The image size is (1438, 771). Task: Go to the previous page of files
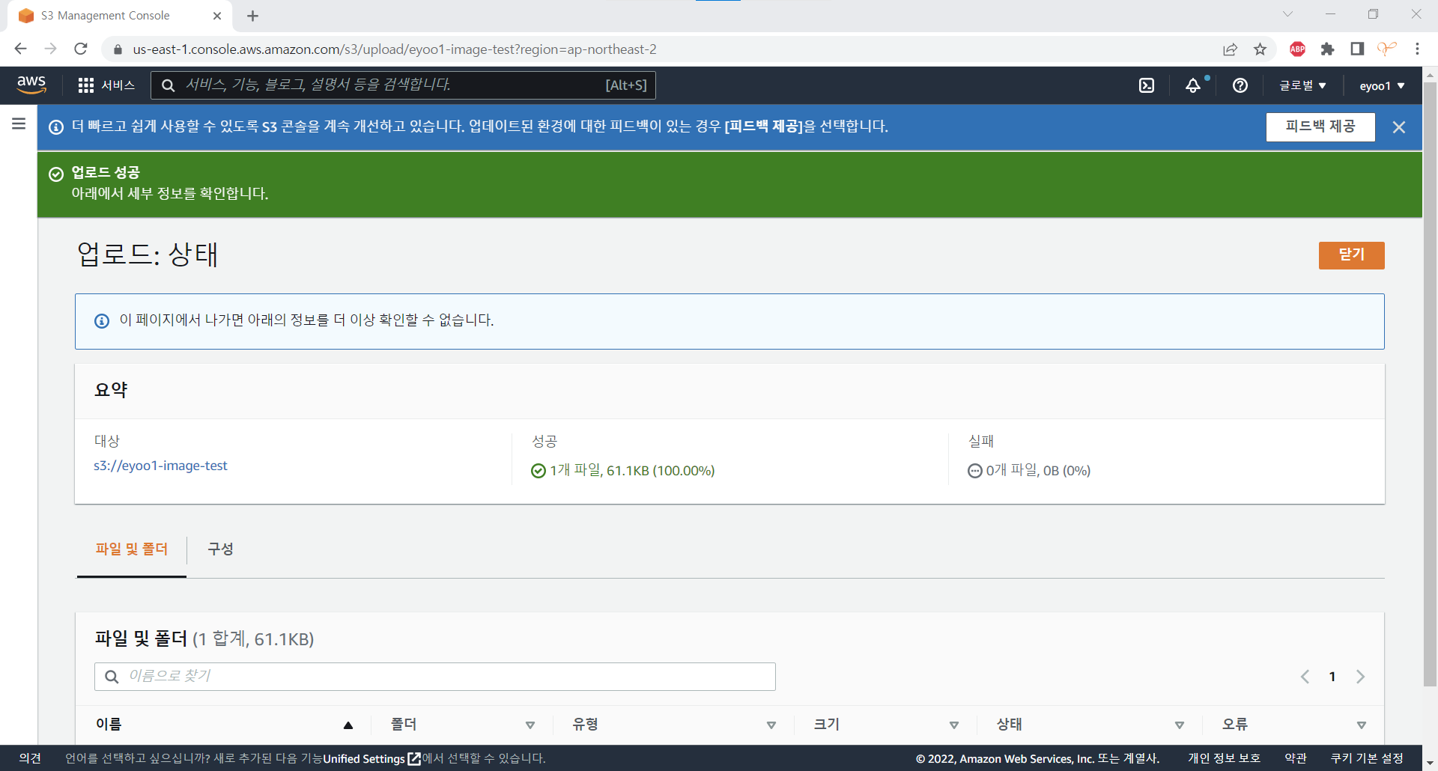(1305, 677)
